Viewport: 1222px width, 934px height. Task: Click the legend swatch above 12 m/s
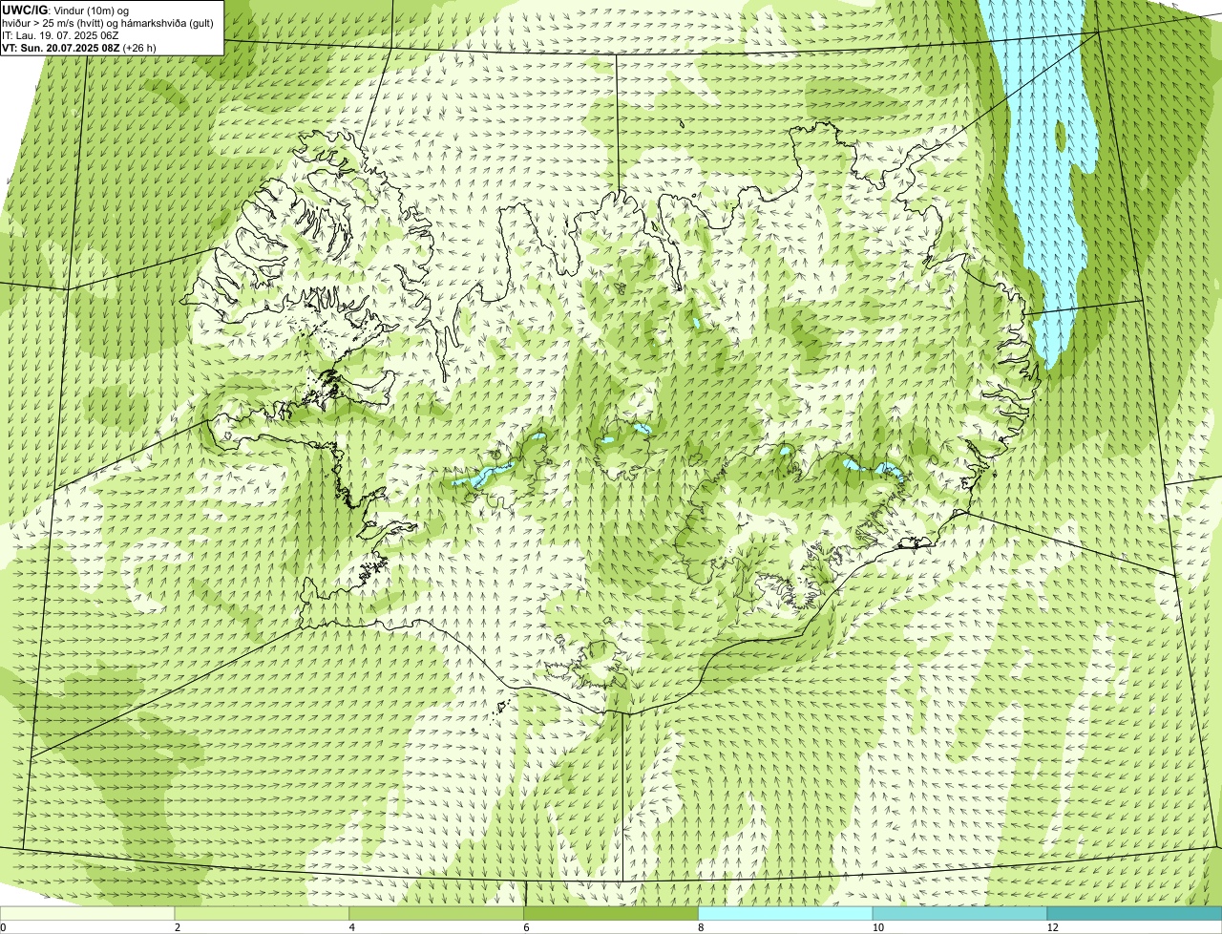pyautogui.click(x=1135, y=913)
